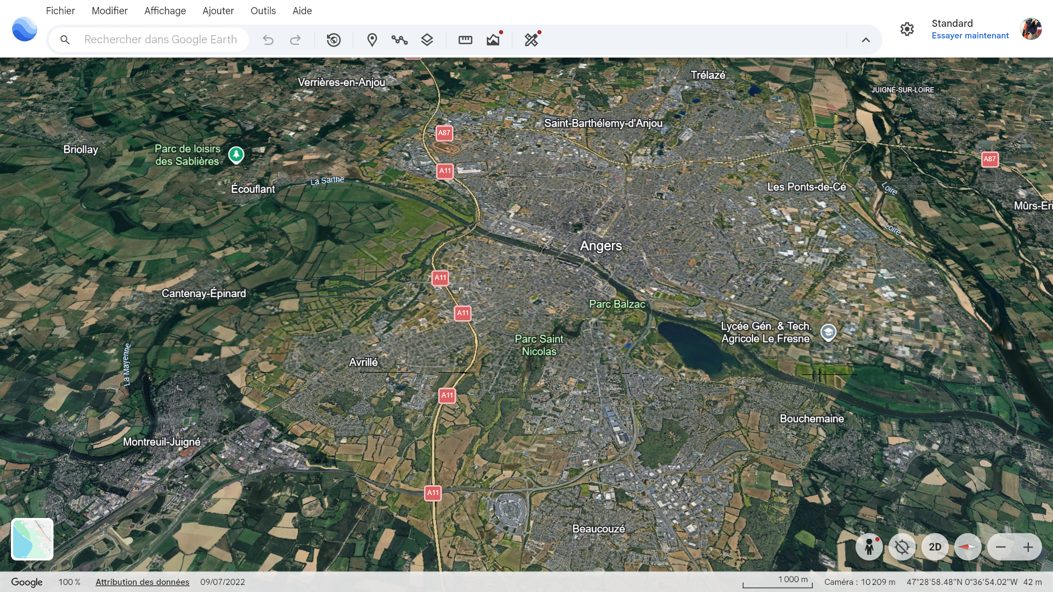Open the Affichage menu
This screenshot has height=592, width=1053.
pos(165,11)
